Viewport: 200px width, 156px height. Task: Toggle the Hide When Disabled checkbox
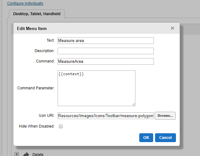(x=61, y=126)
